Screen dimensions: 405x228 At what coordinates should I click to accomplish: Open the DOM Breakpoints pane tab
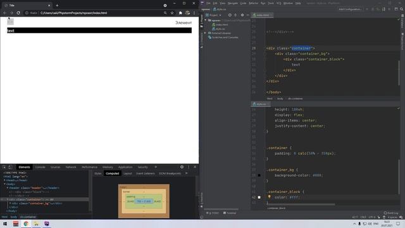pos(170,174)
